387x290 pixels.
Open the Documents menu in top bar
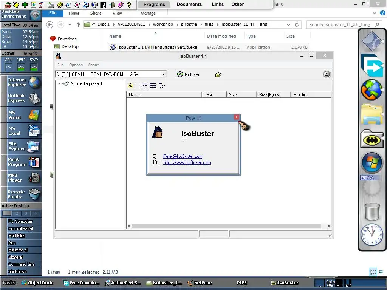tap(189, 4)
